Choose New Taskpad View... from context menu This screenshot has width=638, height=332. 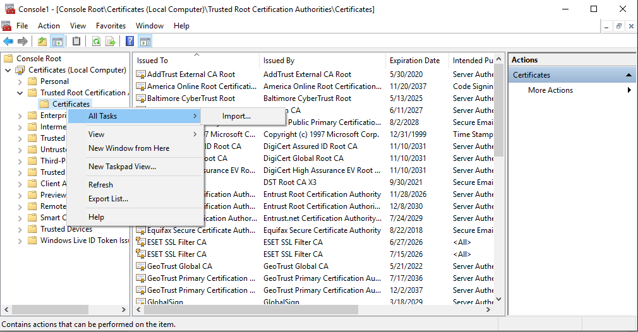click(122, 167)
